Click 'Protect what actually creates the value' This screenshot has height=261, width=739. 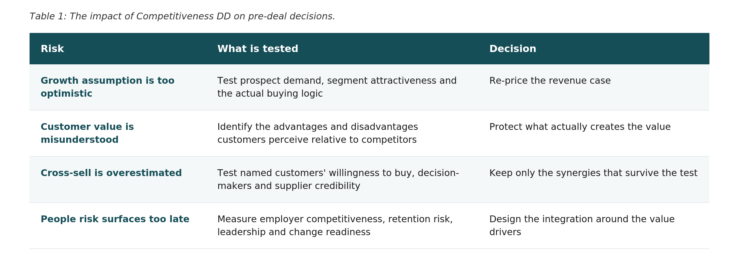coord(580,127)
